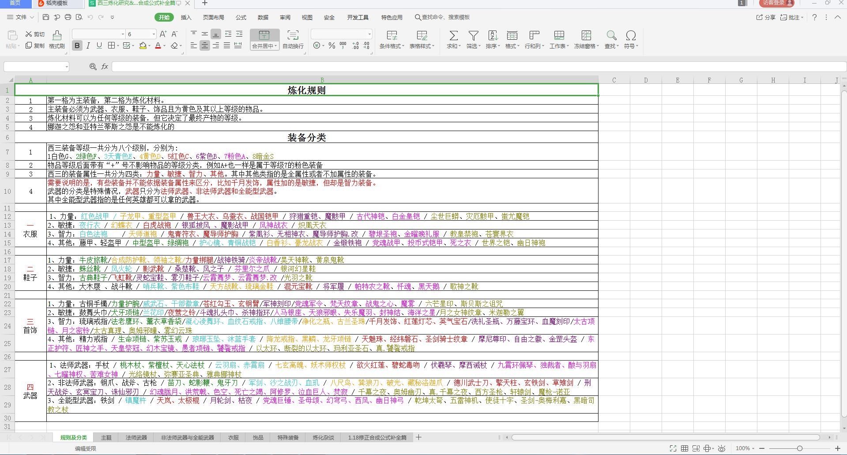This screenshot has width=847, height=455.
Task: Click the 首页 home tab
Action: point(15,3)
